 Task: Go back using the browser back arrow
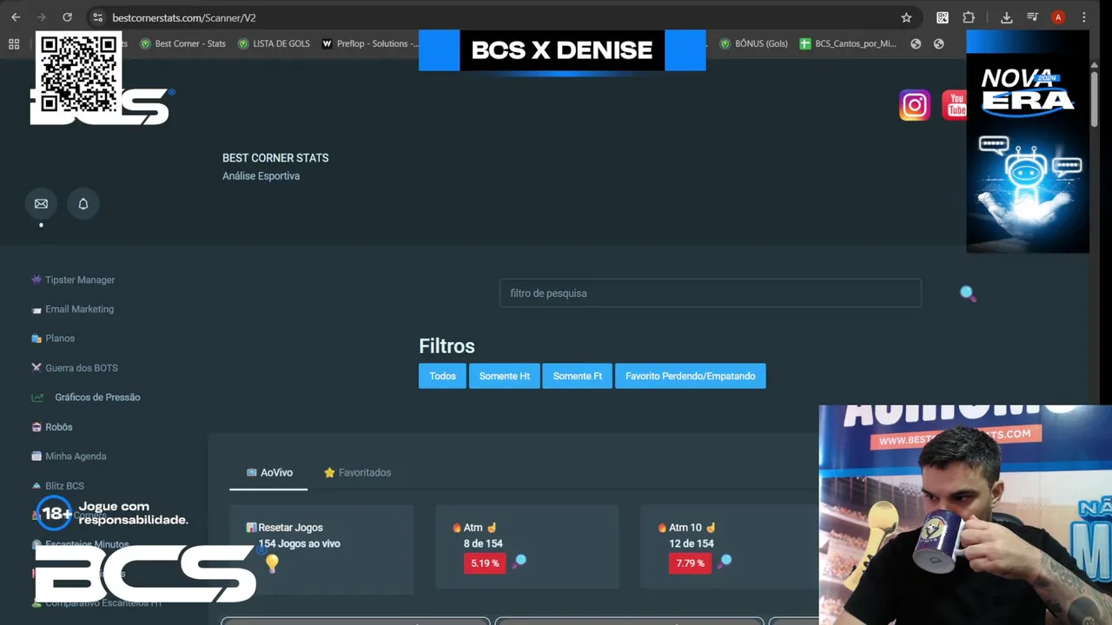point(16,17)
